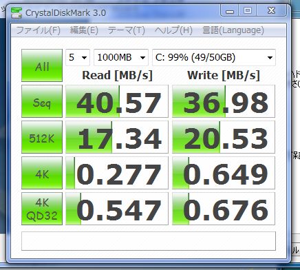Select the 4K read result 0.277

pos(117,173)
